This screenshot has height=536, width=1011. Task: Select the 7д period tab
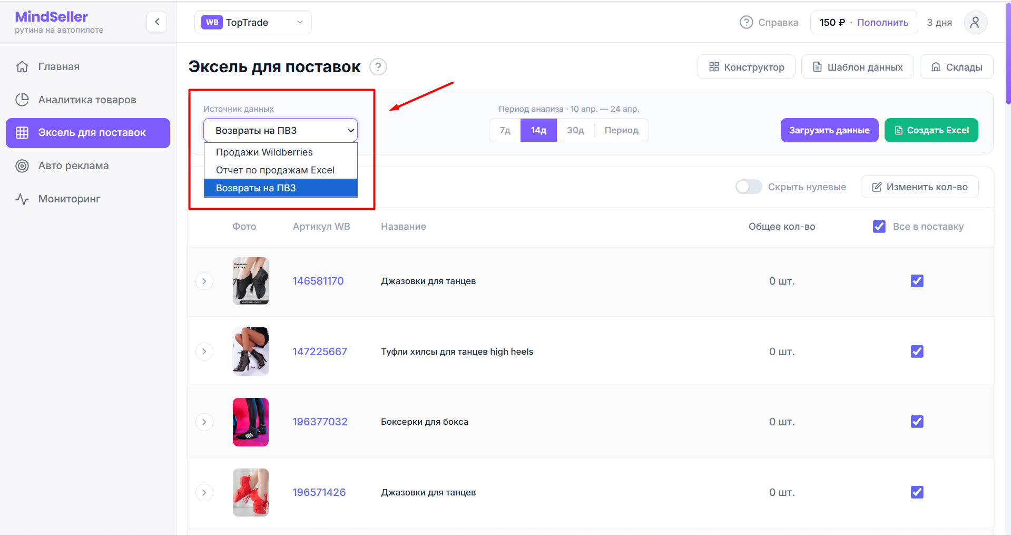(505, 130)
